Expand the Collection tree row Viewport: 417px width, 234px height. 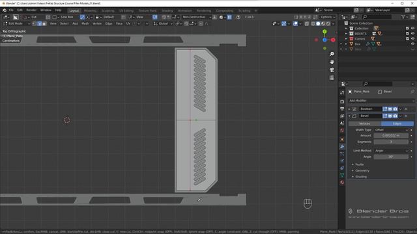[x=346, y=29]
